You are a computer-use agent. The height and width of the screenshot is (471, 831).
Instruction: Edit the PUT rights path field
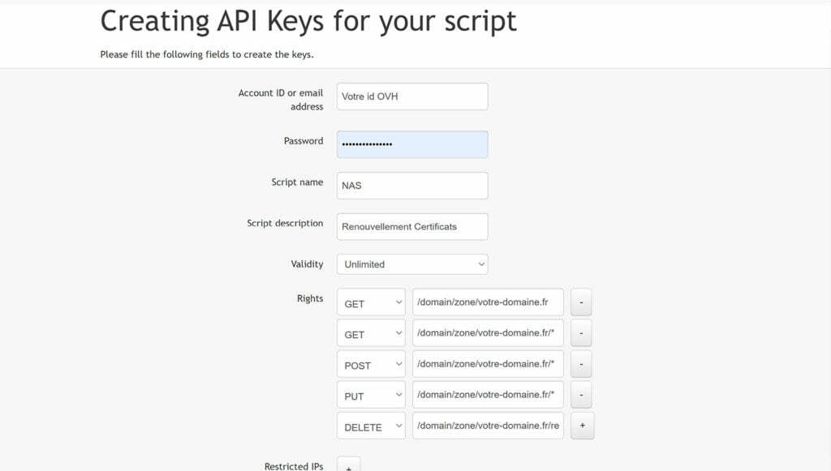(x=488, y=395)
